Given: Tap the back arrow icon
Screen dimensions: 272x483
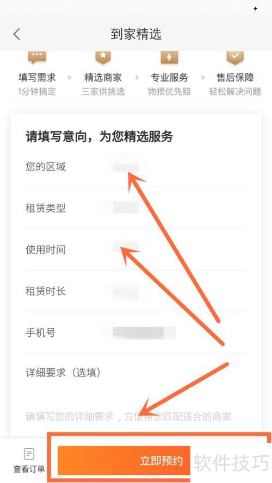Looking at the screenshot, I should pyautogui.click(x=17, y=34).
